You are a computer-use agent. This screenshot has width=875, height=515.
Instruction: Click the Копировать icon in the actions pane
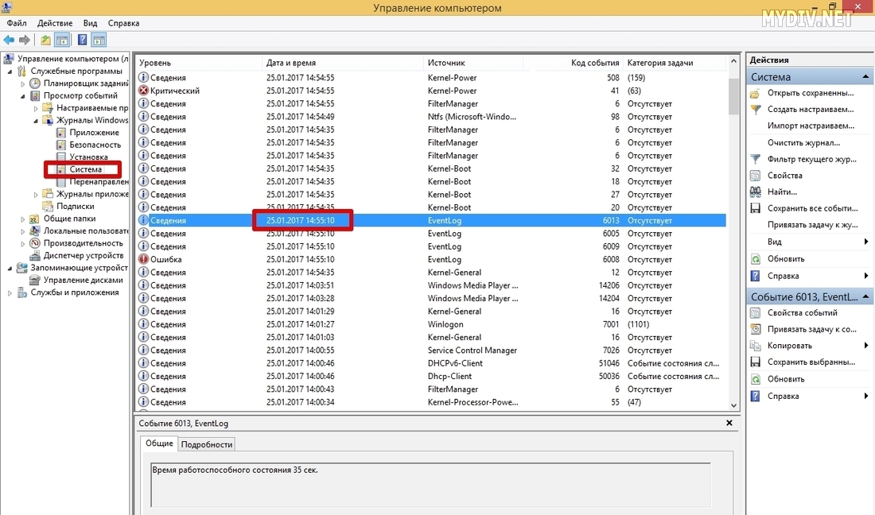[755, 346]
